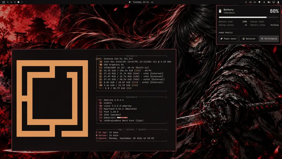
Task: Click the GPU icon by UHD Graphics
Action: click(x=101, y=65)
